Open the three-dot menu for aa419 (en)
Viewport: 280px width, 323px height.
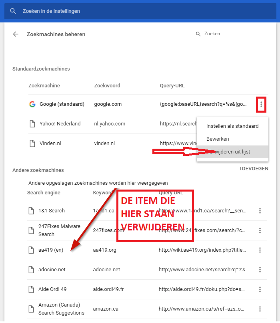[x=260, y=250]
